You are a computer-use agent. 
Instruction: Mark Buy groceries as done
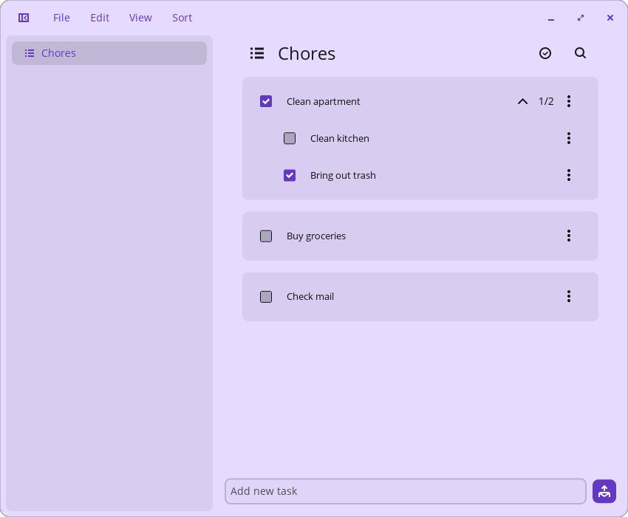click(266, 236)
